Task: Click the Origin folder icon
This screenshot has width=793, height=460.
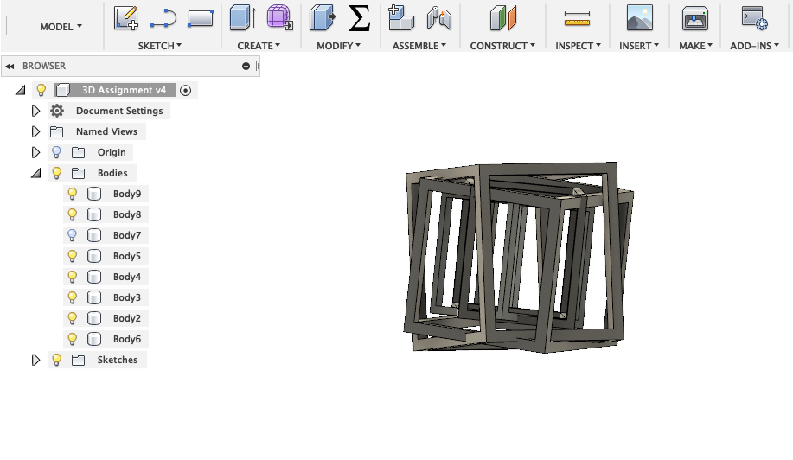Action: click(x=78, y=153)
